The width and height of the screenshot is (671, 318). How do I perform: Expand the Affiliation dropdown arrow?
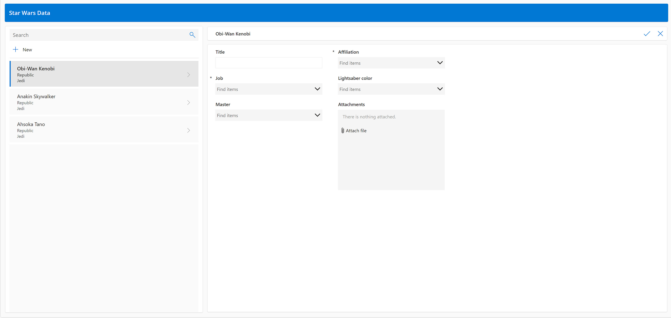point(440,63)
